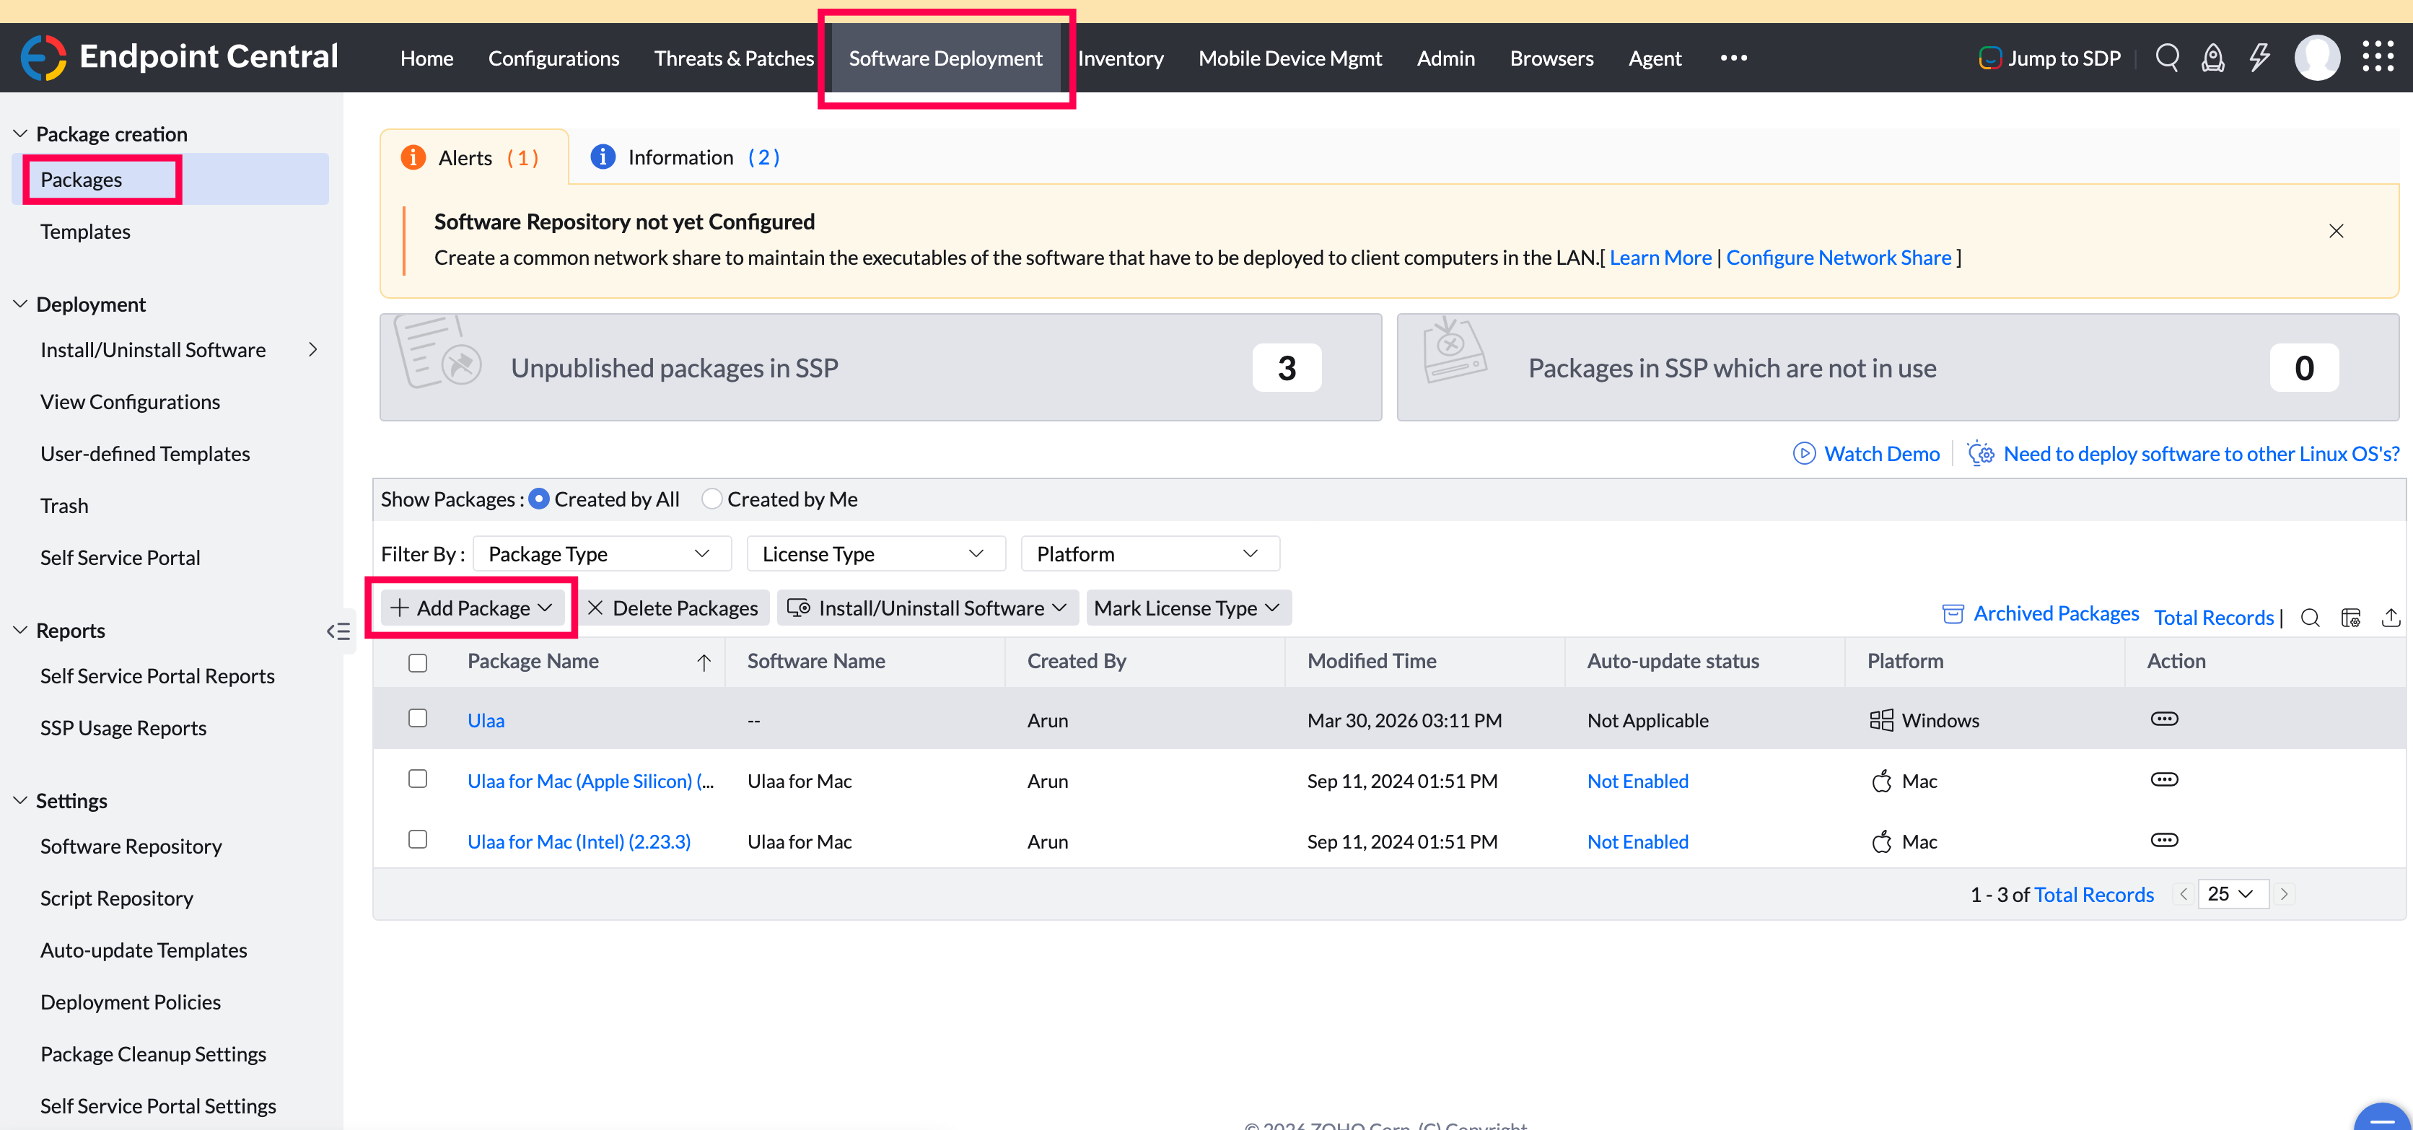
Task: Click the Configure Network Share link
Action: [1838, 258]
